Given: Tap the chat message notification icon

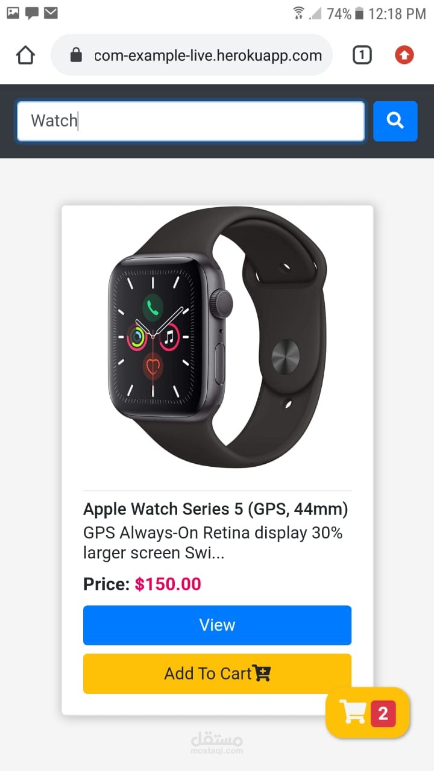Looking at the screenshot, I should (32, 13).
